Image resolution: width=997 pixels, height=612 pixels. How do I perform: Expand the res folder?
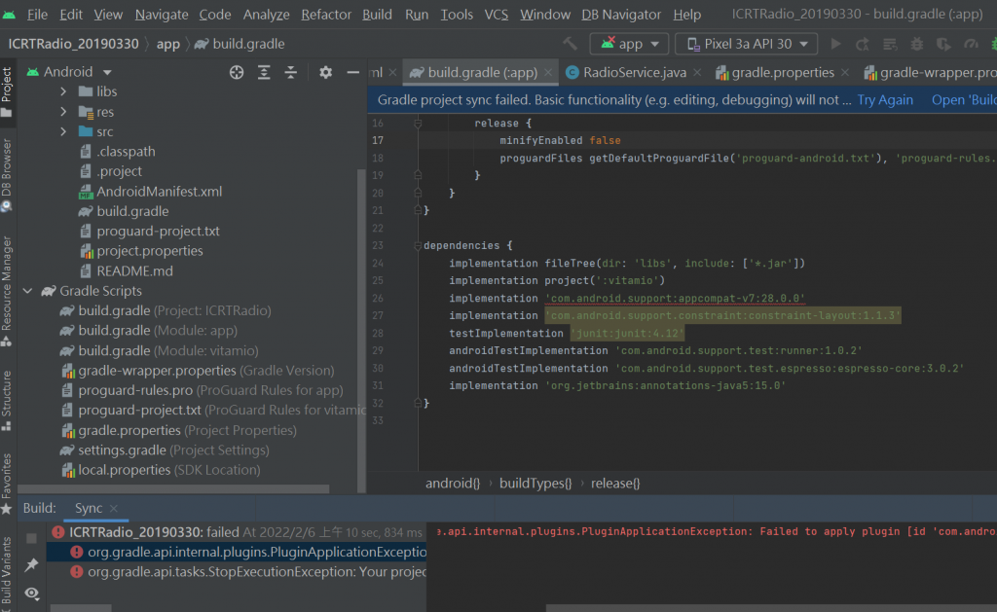pos(63,112)
